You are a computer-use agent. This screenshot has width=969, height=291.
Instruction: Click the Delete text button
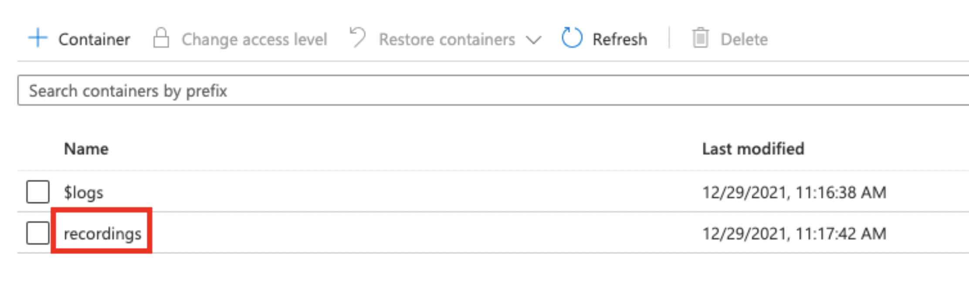(744, 39)
